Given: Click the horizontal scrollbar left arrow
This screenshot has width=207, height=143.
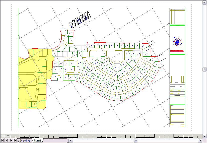Looking at the screenshot, I should click(x=71, y=141).
